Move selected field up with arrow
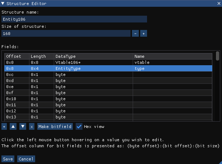 click(x=13, y=127)
